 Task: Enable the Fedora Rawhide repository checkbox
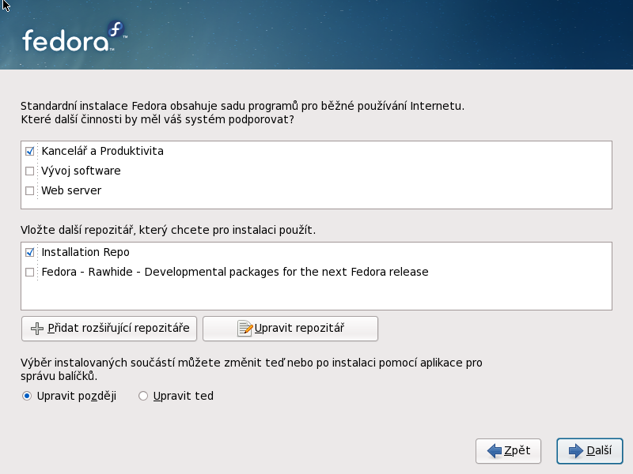(30, 272)
